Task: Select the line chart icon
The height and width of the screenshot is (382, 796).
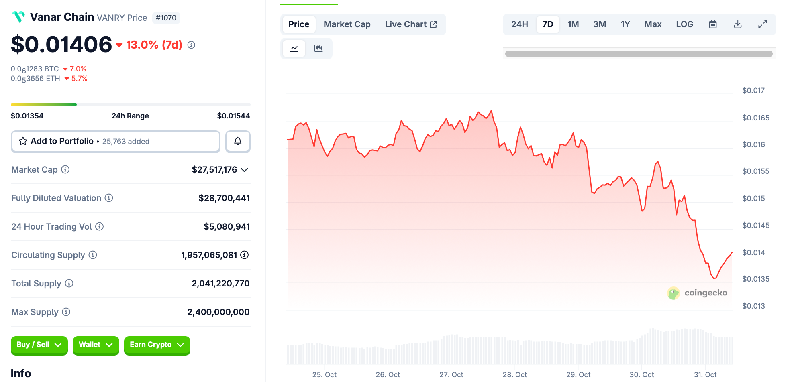Action: (294, 48)
